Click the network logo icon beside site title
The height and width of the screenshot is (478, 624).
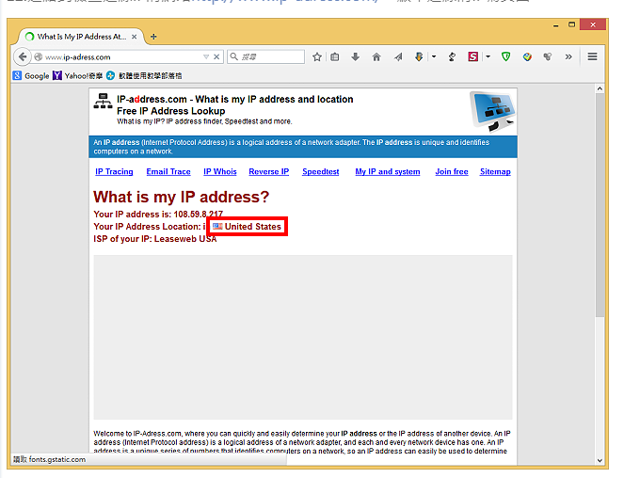(x=104, y=101)
